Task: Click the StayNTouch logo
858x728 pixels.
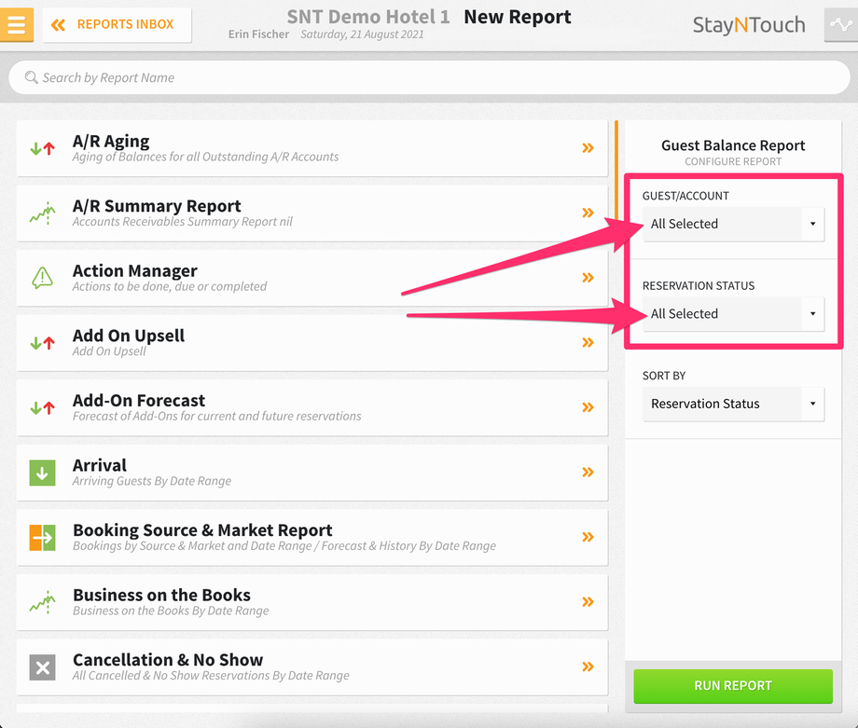Action: [749, 24]
